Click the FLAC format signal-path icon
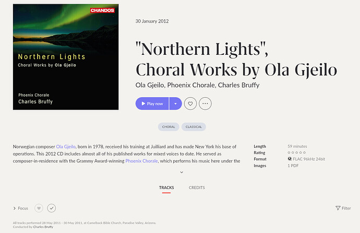The height and width of the screenshot is (233, 360). point(290,159)
